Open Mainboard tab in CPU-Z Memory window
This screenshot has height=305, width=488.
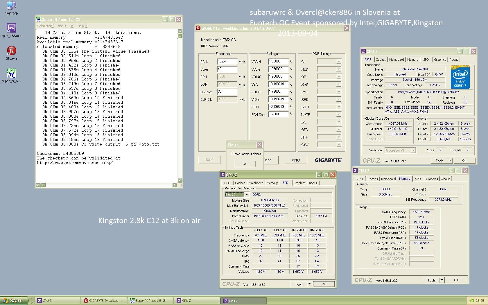[388, 179]
